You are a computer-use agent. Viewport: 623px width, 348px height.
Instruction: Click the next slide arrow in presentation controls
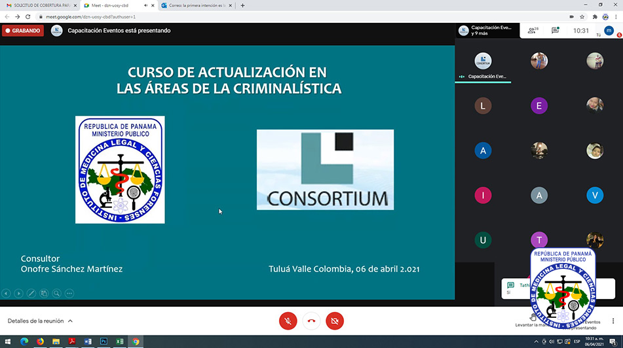(x=19, y=293)
